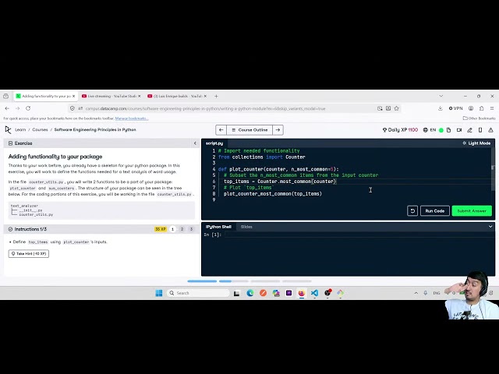Launch Microsoft Edge from the taskbar
This screenshot has height=374, width=499.
pos(250,293)
